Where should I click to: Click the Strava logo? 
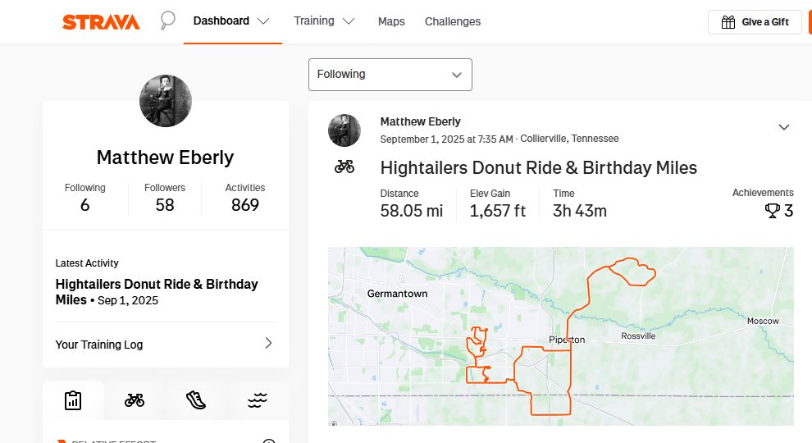click(101, 22)
